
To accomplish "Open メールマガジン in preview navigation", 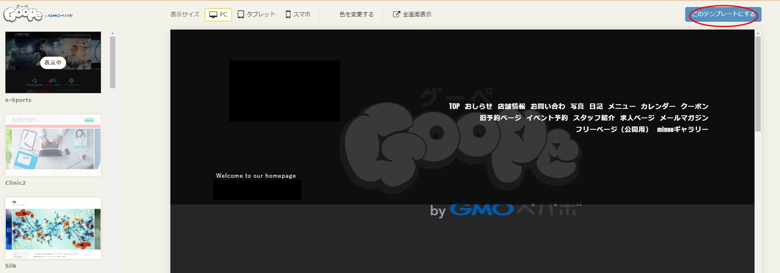I will (x=684, y=118).
